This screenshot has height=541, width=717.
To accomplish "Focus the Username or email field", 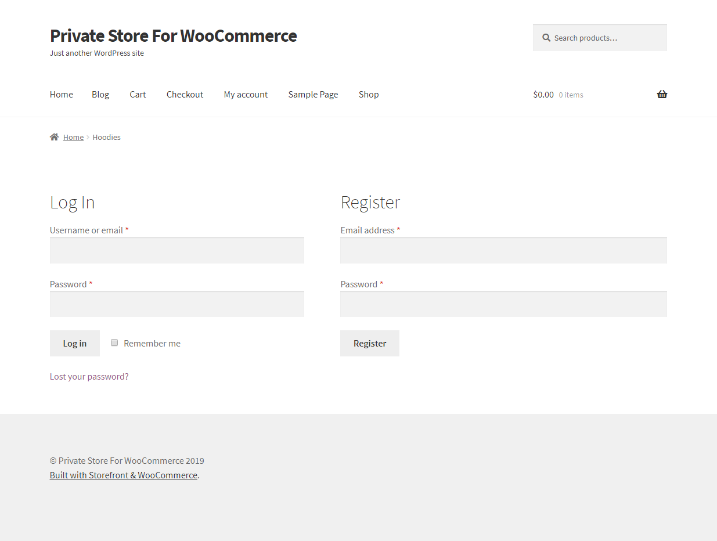I will (x=177, y=251).
